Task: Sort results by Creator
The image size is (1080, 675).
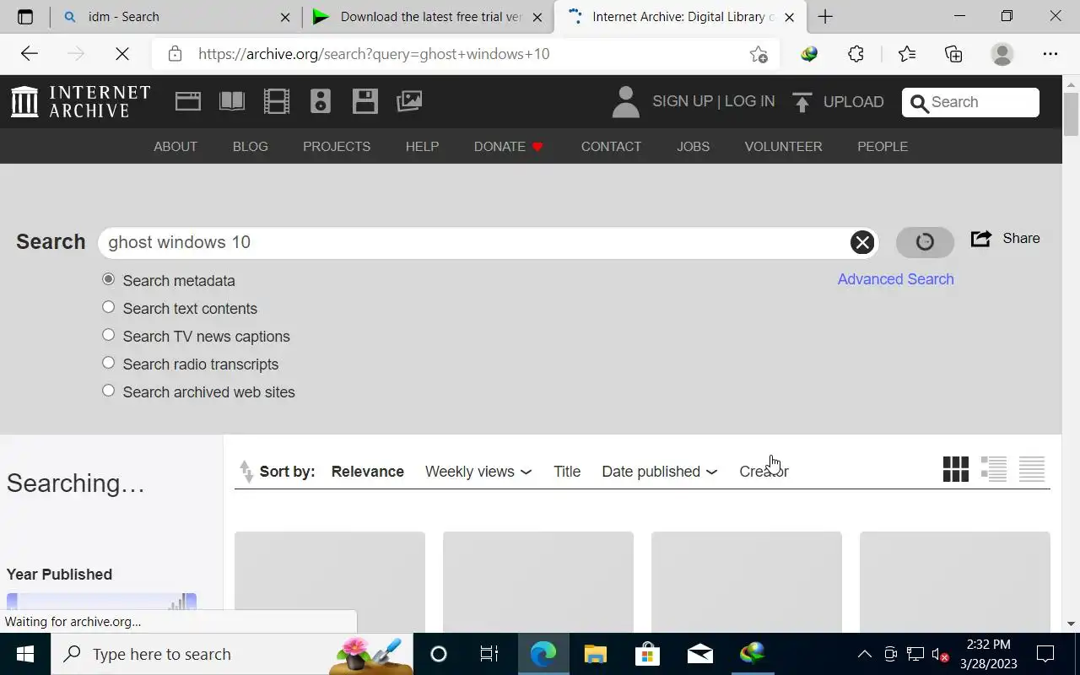Action: (764, 472)
